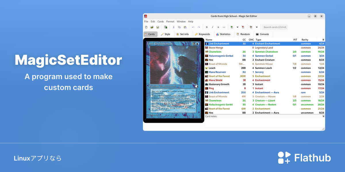The height and width of the screenshot is (172, 345).
Task: Sort cards by the CMC column header
Action: [x=251, y=40]
